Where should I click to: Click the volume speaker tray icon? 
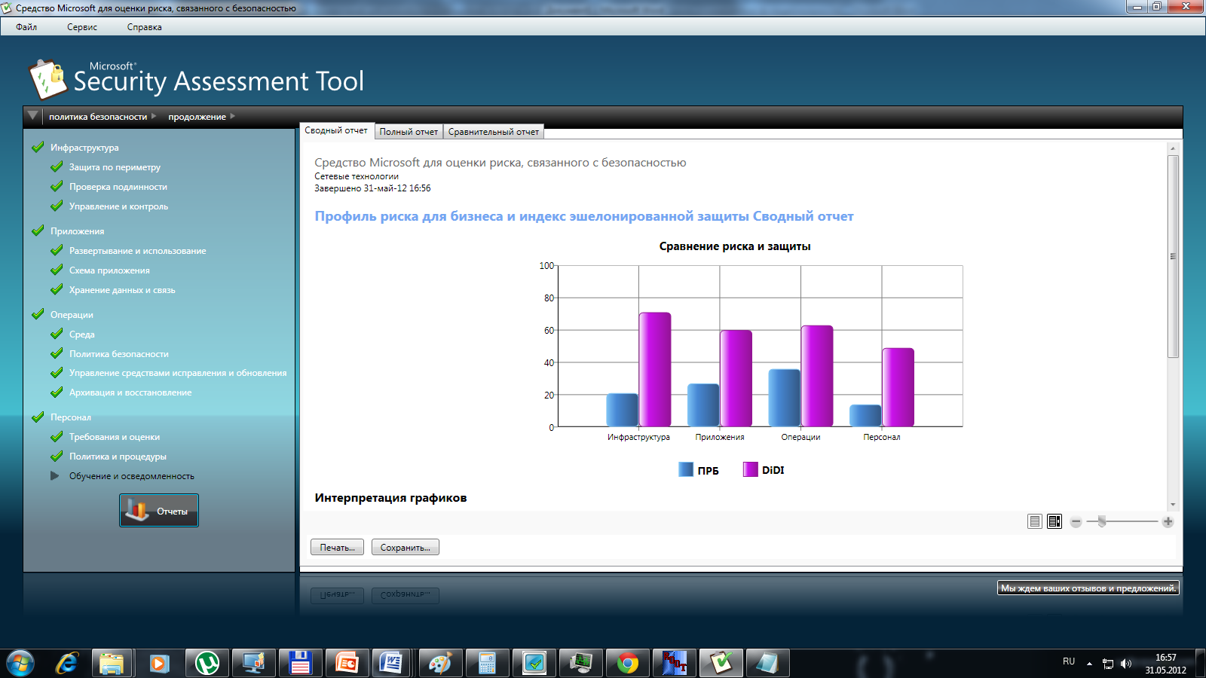(x=1126, y=664)
